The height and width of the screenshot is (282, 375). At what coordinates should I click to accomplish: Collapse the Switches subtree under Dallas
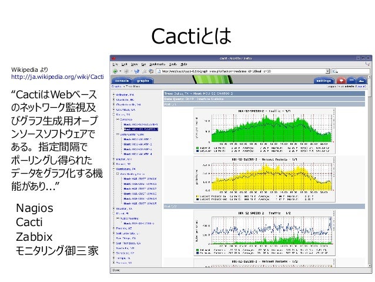(118, 120)
